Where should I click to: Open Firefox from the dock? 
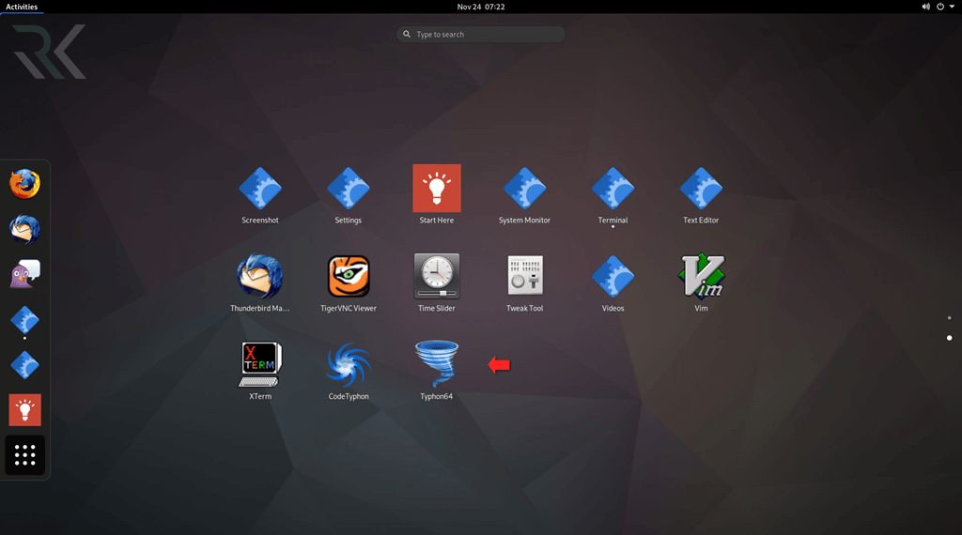pyautogui.click(x=24, y=184)
